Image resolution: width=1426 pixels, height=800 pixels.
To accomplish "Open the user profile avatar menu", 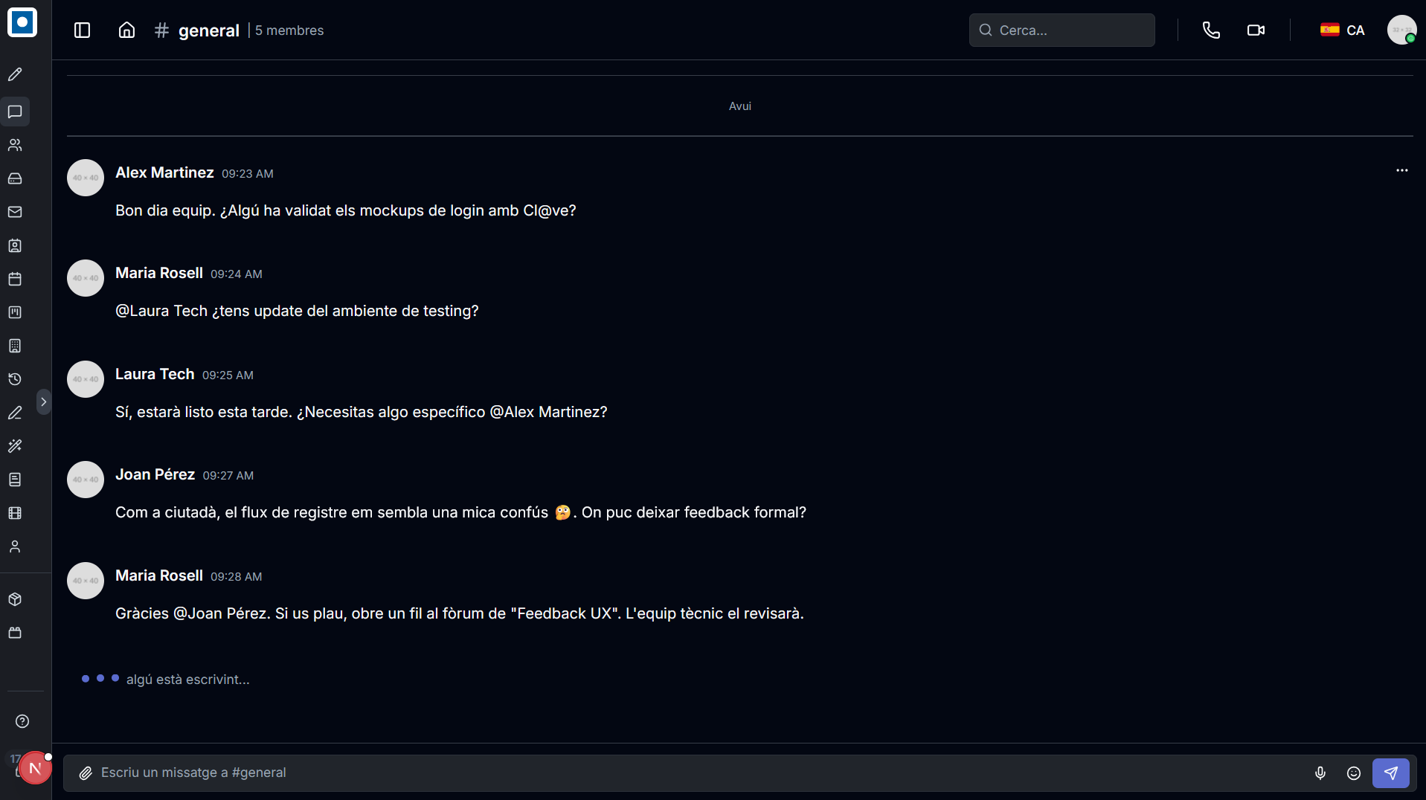I will pos(1401,30).
